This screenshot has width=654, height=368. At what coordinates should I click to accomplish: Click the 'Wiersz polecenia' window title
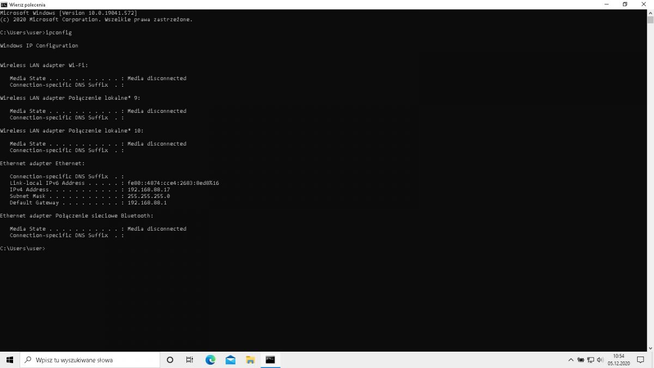pyautogui.click(x=27, y=4)
